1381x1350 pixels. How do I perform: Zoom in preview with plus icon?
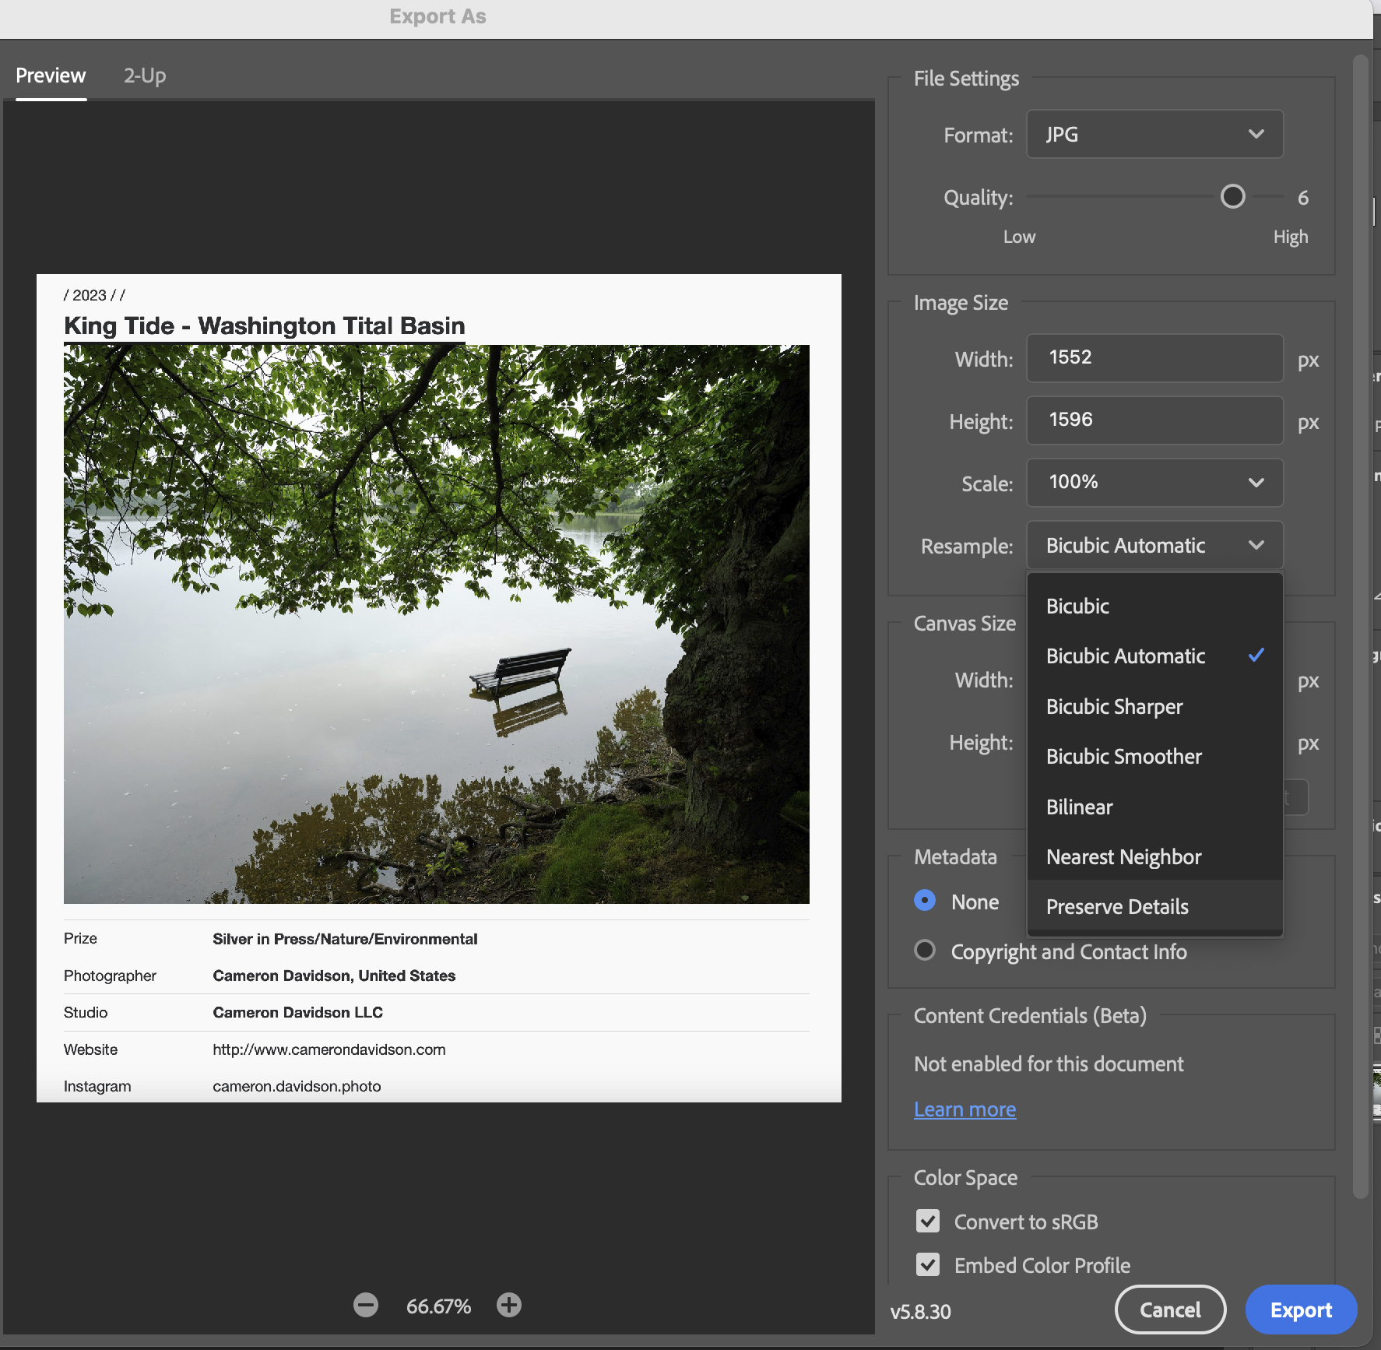(509, 1305)
